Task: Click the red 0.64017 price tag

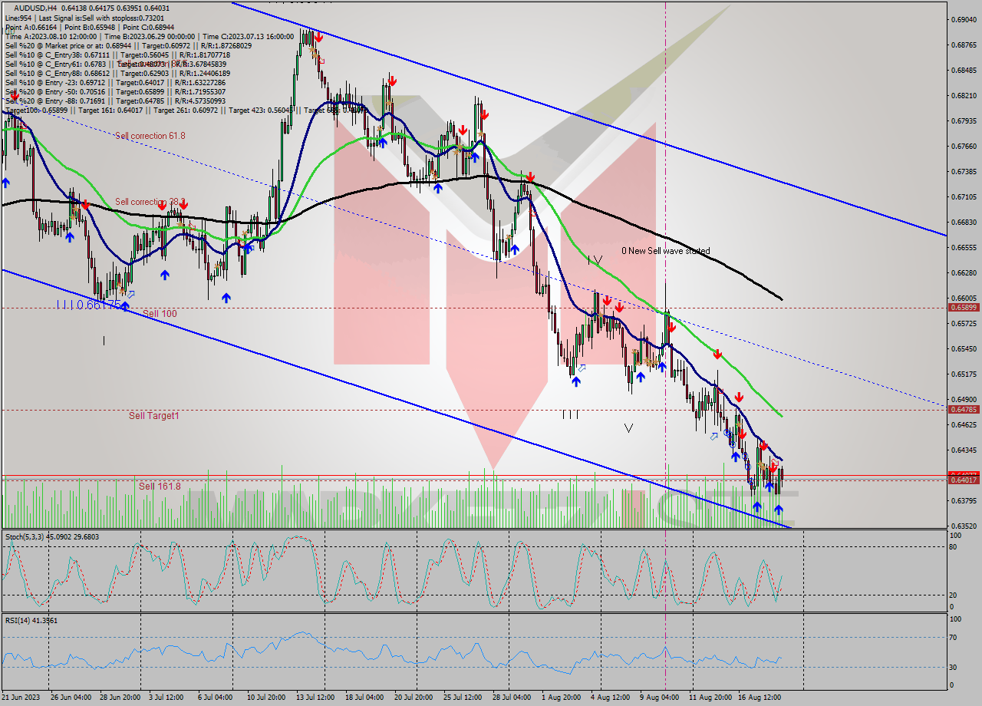Action: point(964,480)
